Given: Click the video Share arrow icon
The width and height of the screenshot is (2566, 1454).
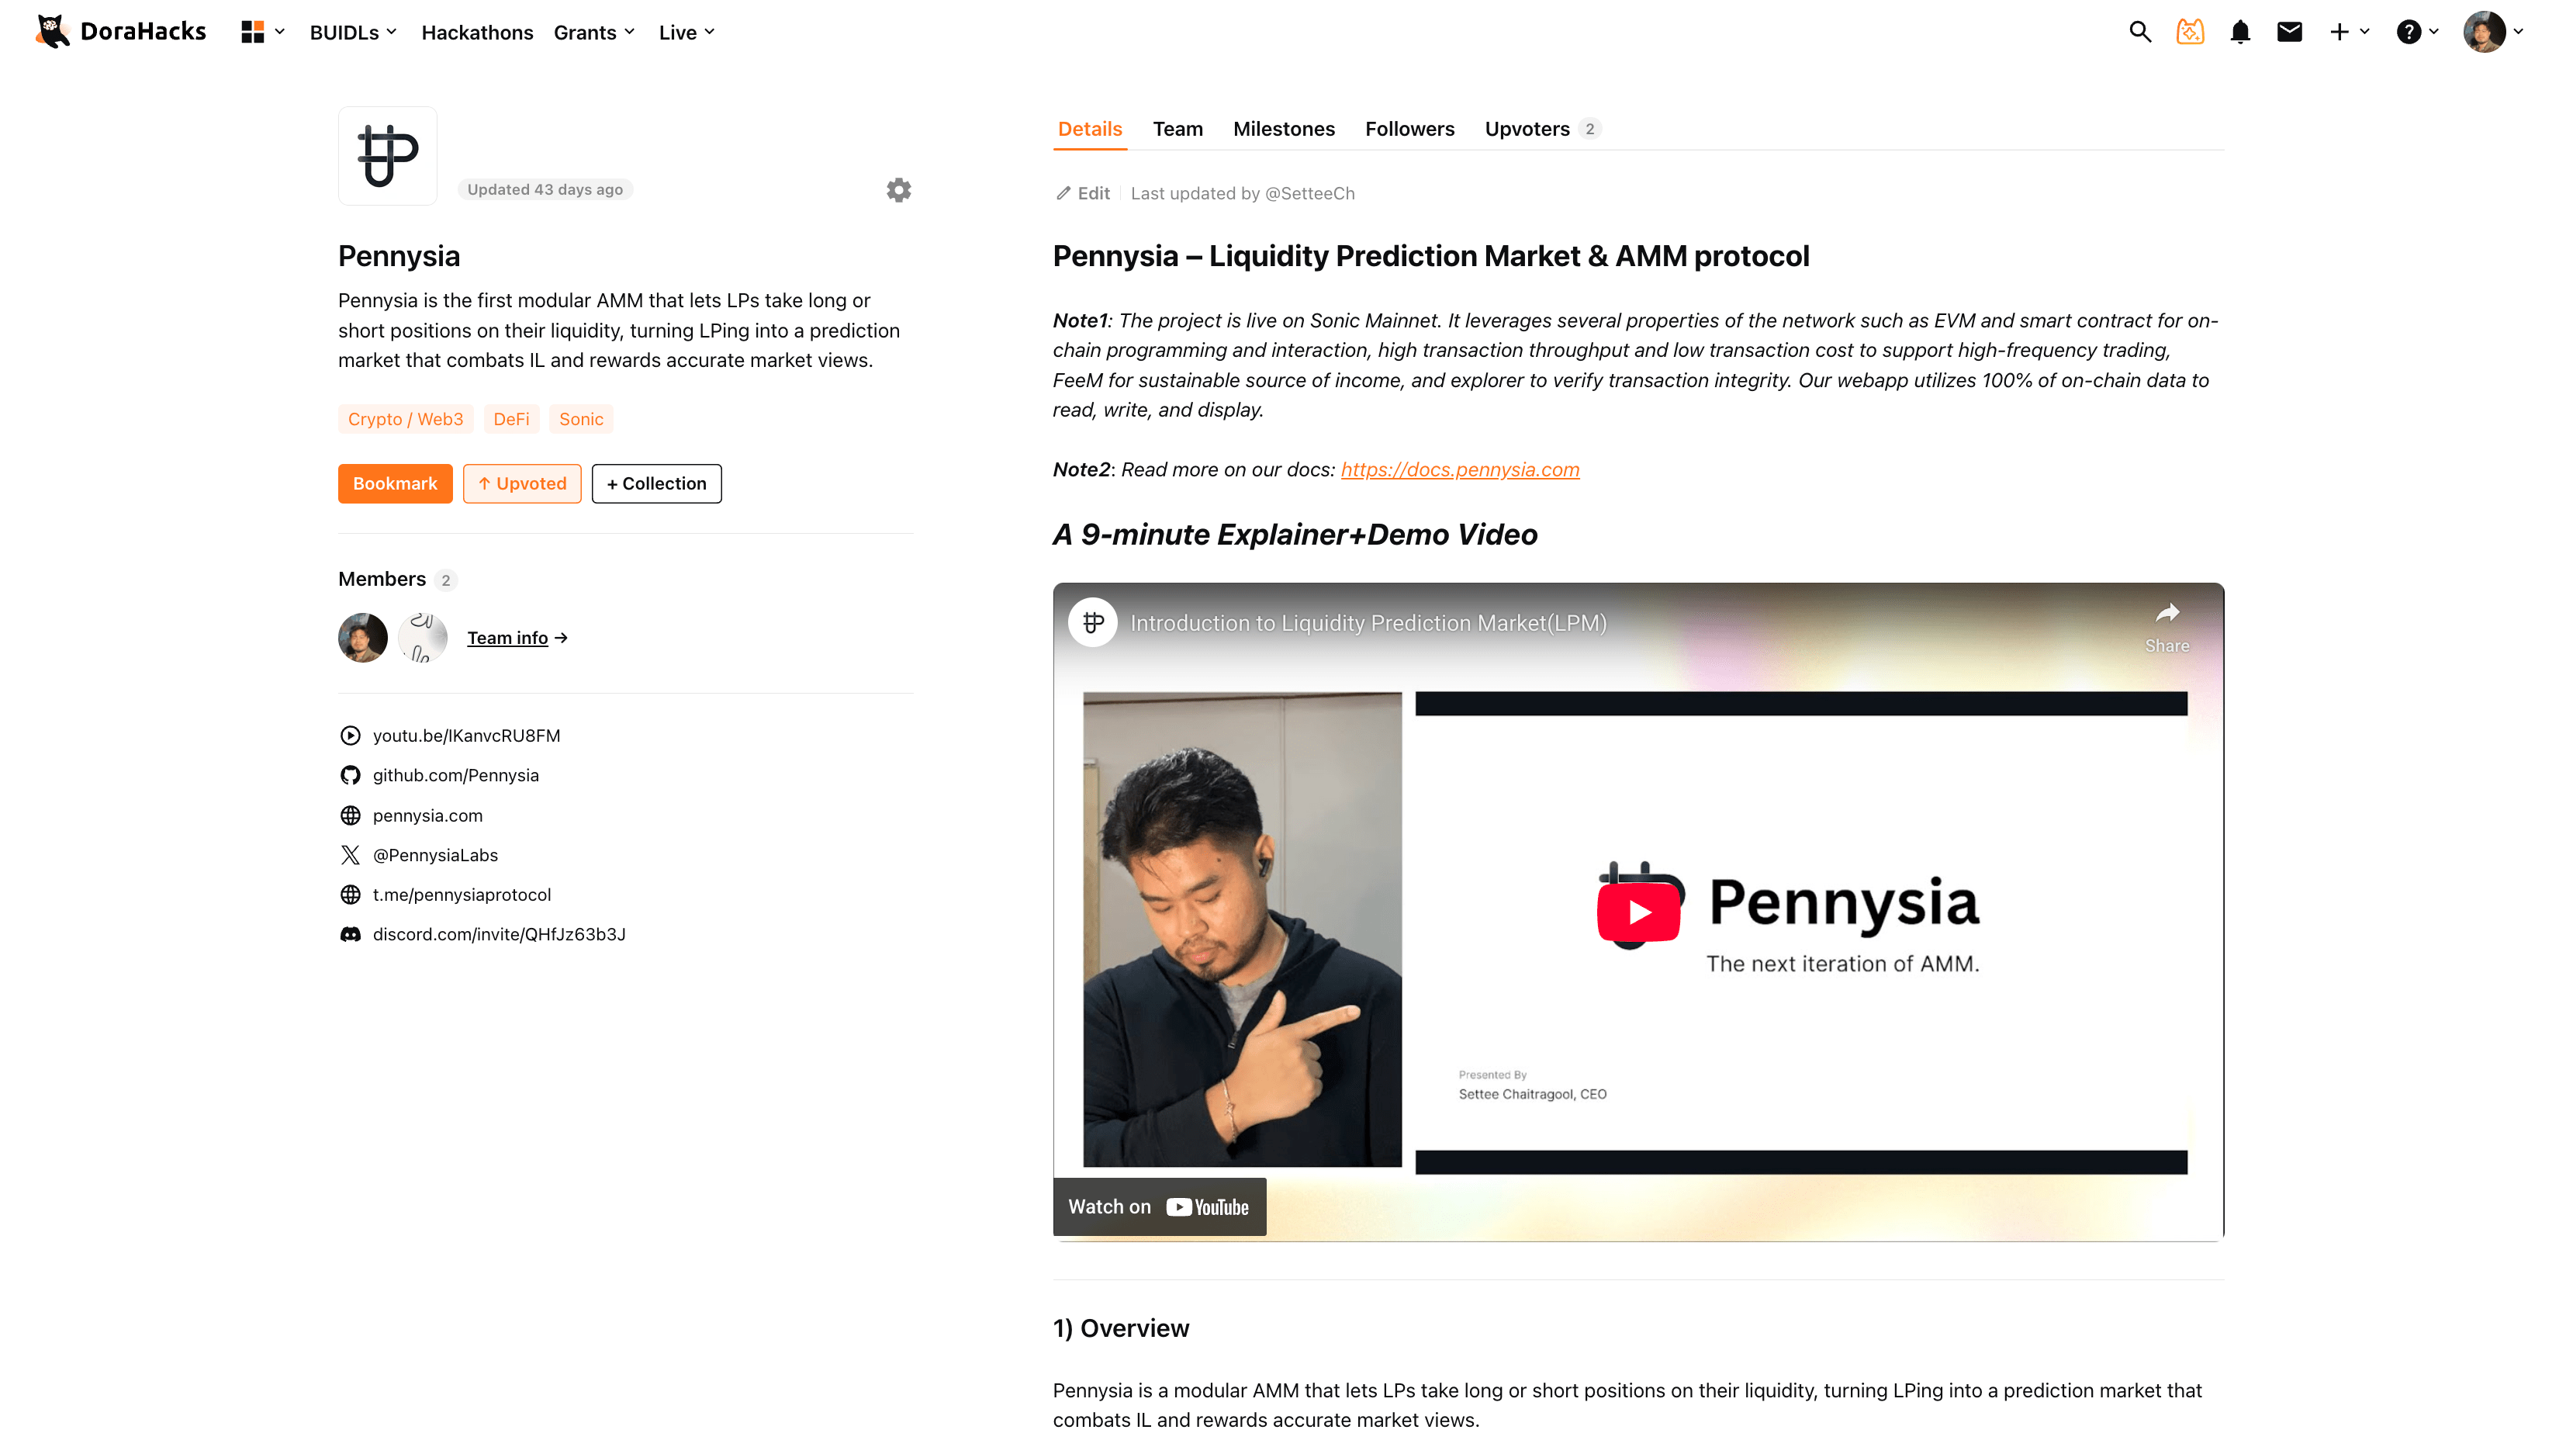Looking at the screenshot, I should coord(2167,613).
